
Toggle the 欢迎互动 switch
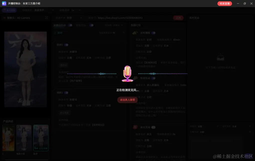click(x=153, y=78)
